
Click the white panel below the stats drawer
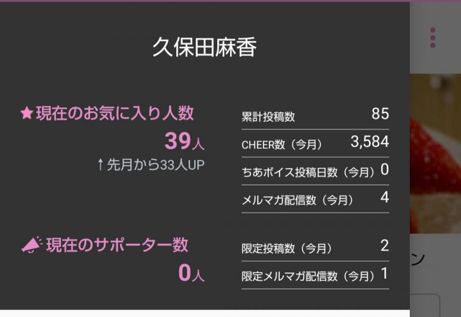coord(205,313)
